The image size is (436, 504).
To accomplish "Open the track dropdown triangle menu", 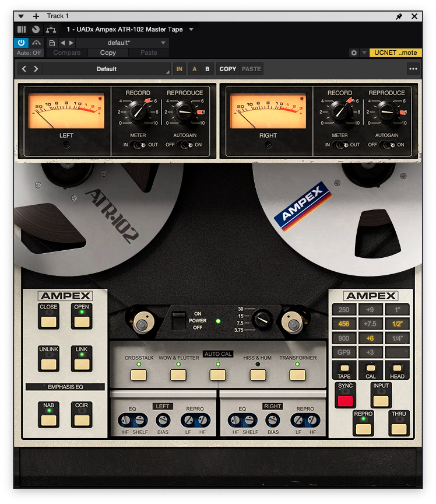I will coord(21,16).
